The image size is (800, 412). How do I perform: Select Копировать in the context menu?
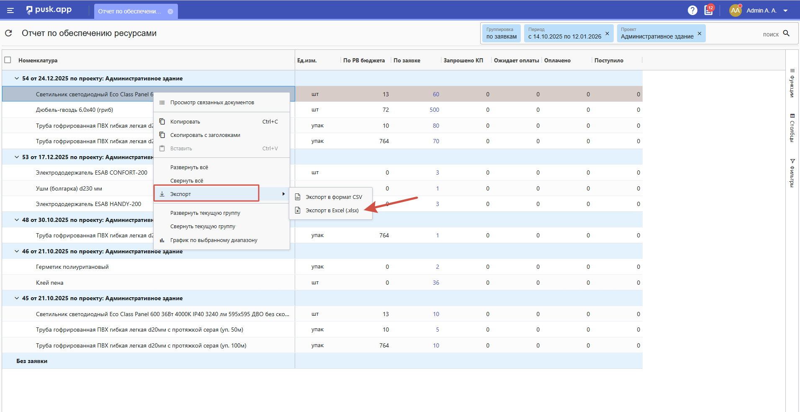(185, 122)
